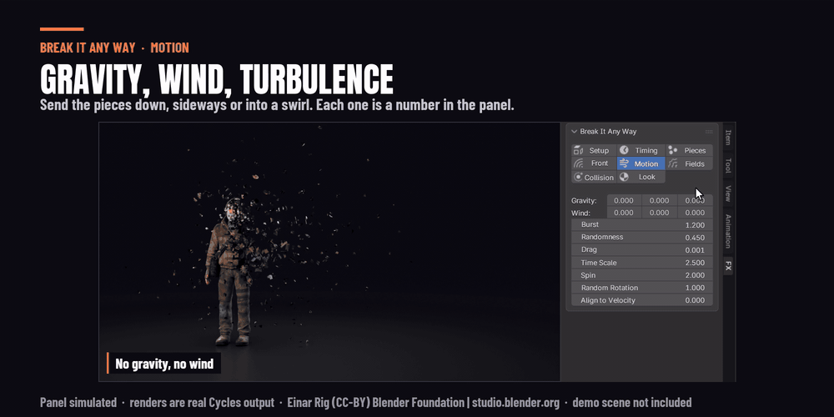Image resolution: width=834 pixels, height=417 pixels.
Task: Click the last Gravity value field
Action: (x=696, y=200)
